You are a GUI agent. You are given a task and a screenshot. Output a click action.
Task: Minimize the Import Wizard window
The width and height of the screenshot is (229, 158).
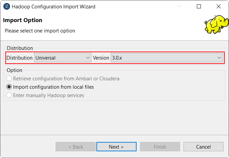click(x=179, y=6)
